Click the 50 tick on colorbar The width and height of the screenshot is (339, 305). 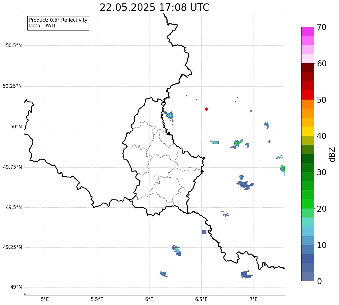322,100
